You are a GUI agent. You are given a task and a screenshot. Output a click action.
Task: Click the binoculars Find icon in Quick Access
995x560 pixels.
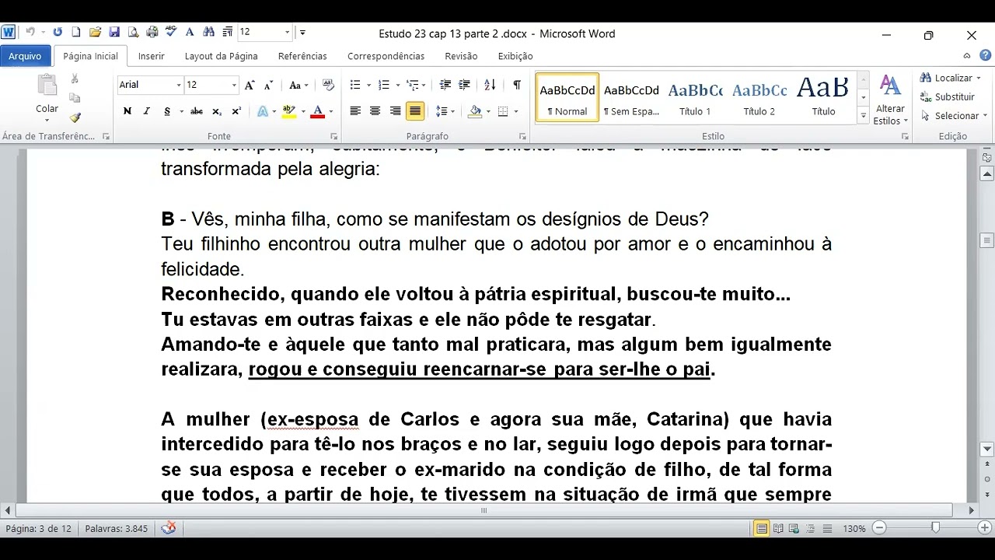[x=208, y=33]
